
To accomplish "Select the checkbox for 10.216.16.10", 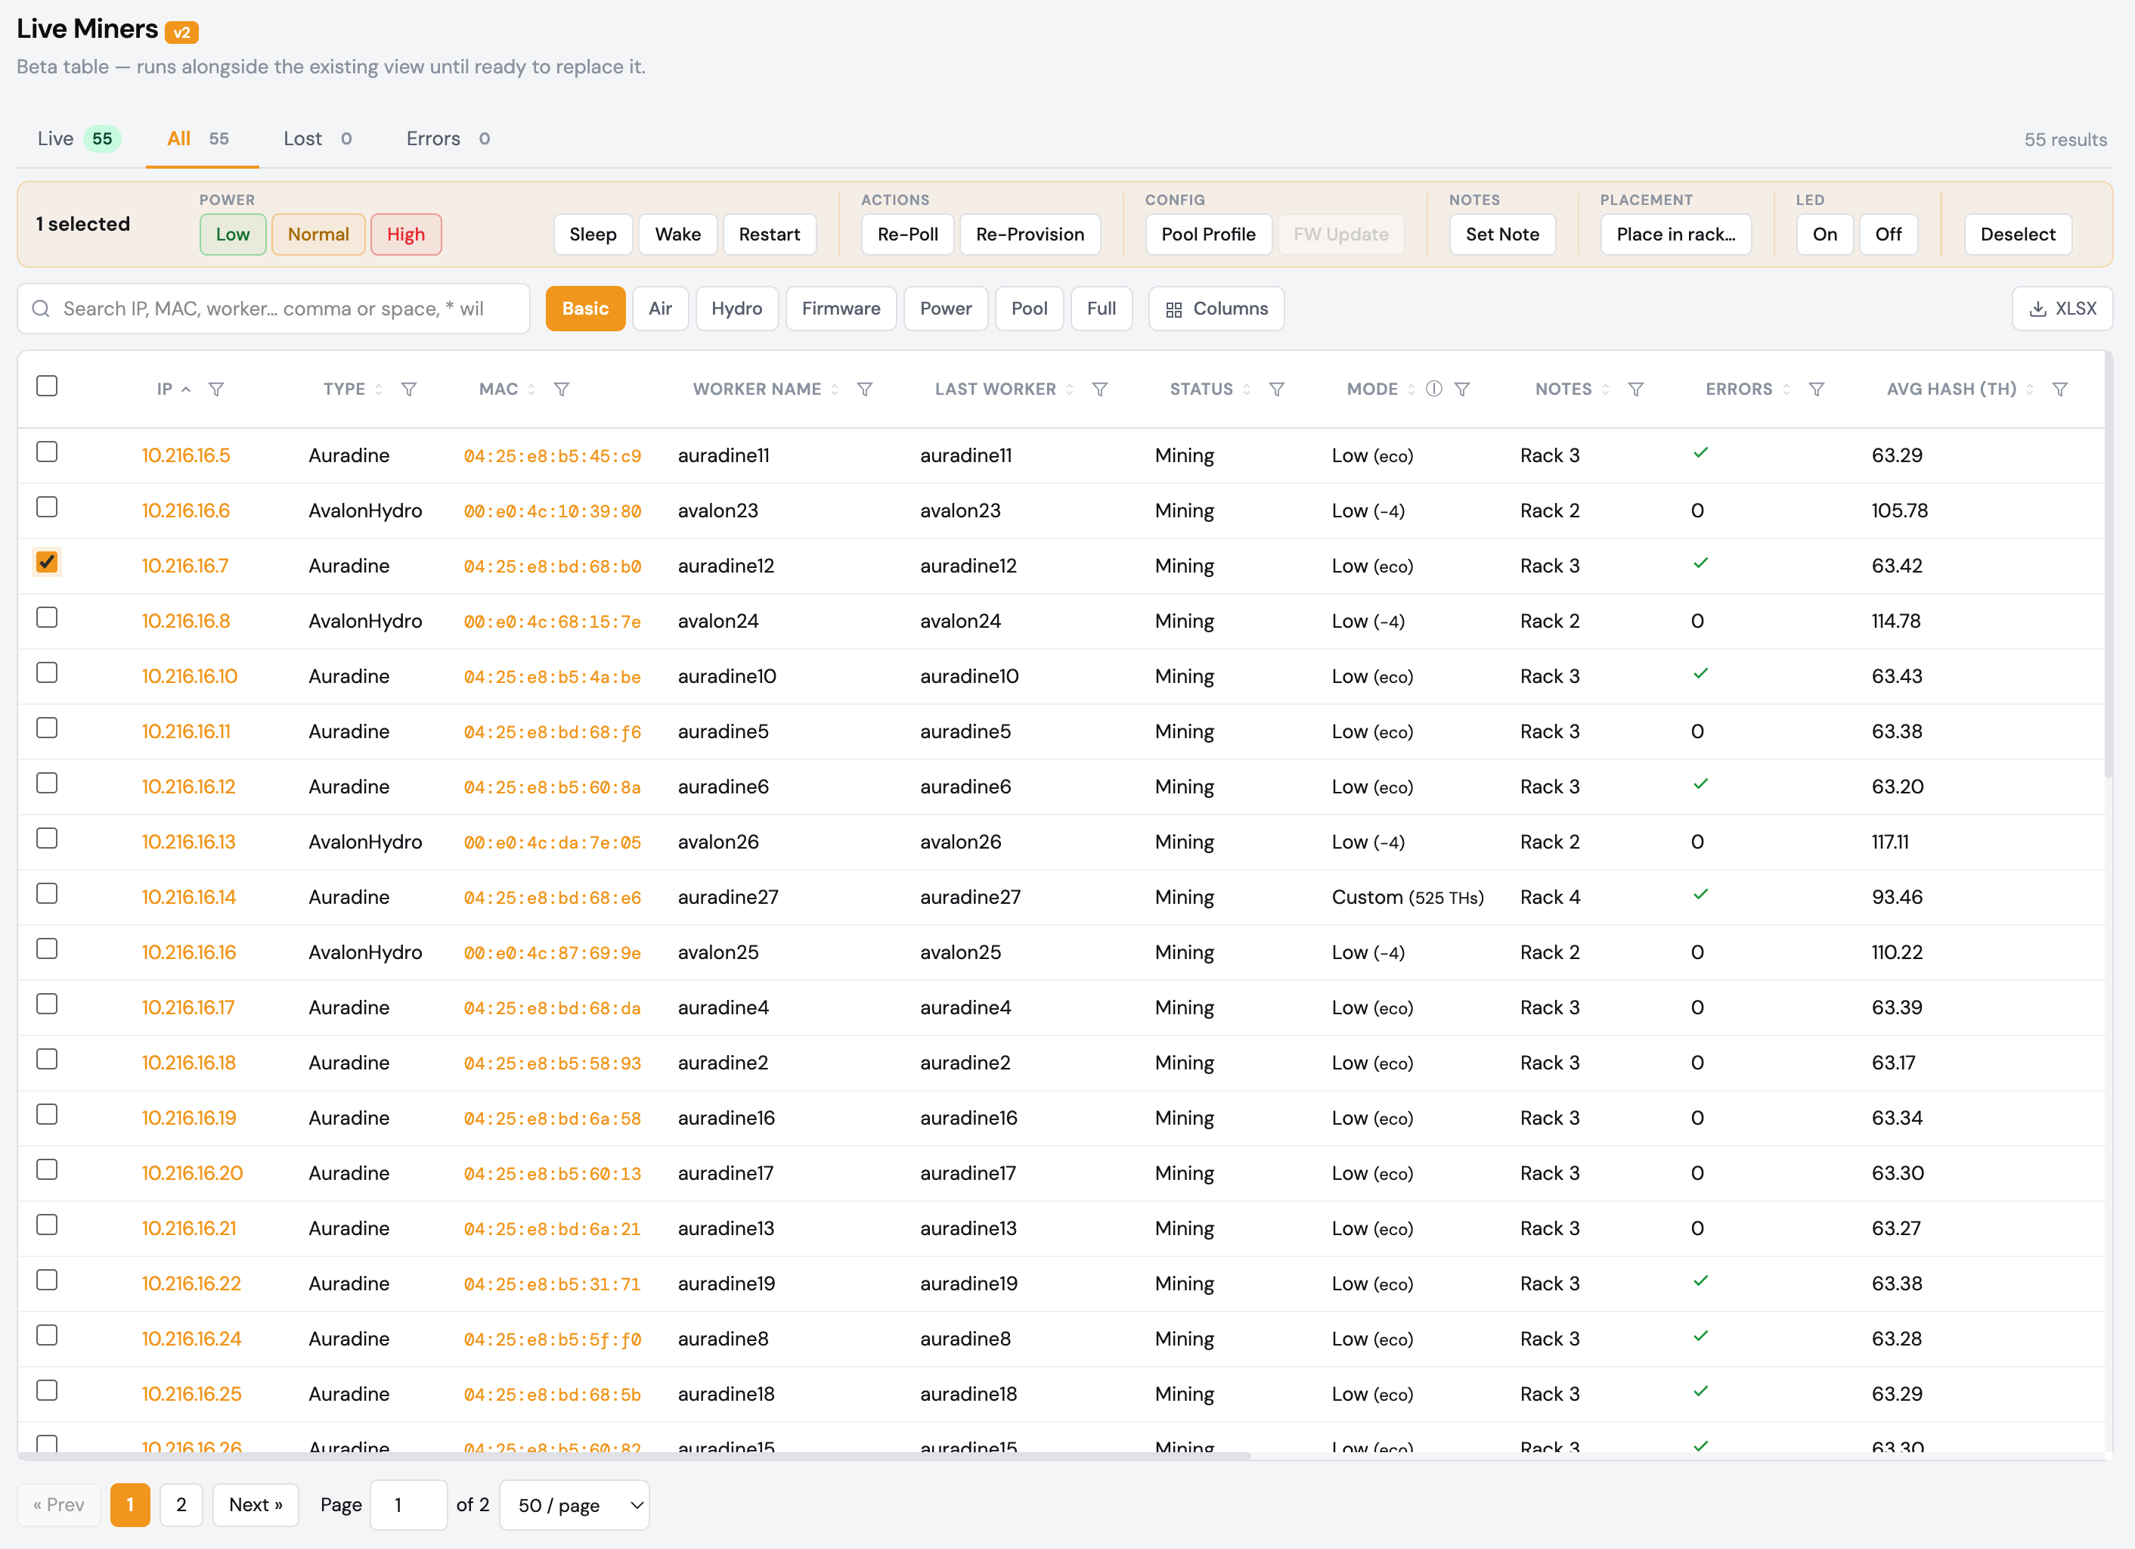I will tap(47, 672).
